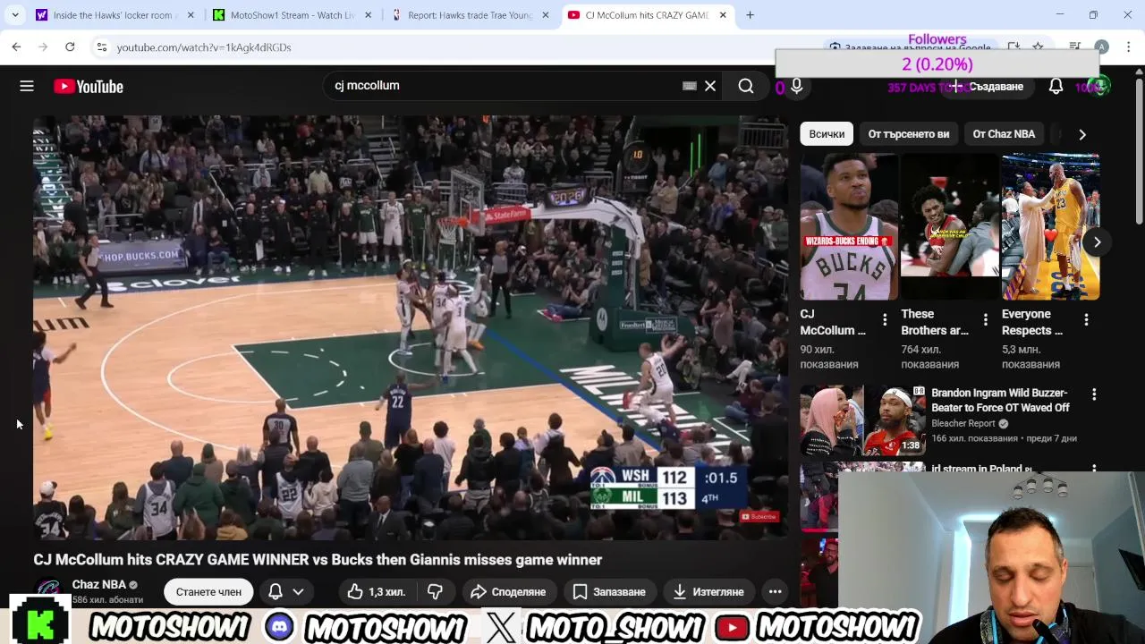The image size is (1145, 644).
Task: Open the Bleacher Report channel link
Action: click(x=963, y=423)
